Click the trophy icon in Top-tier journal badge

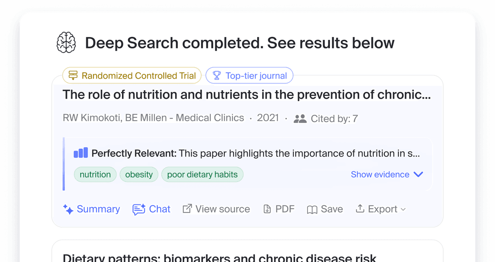[x=216, y=75]
